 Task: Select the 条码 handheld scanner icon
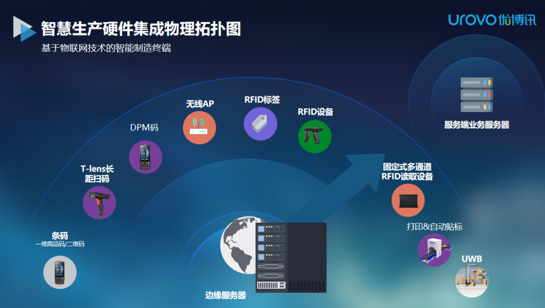[x=59, y=272]
